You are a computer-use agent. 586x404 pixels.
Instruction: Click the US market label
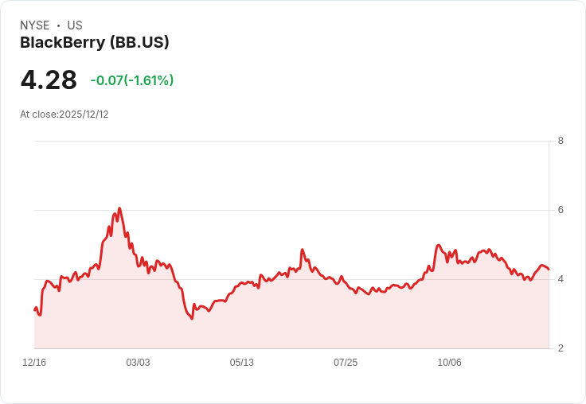coord(75,25)
